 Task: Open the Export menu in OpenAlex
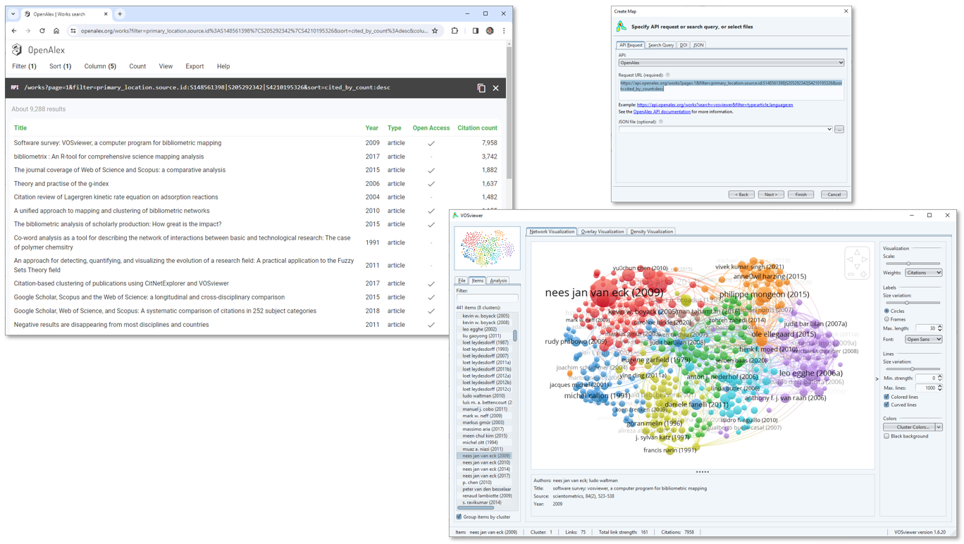(x=194, y=66)
